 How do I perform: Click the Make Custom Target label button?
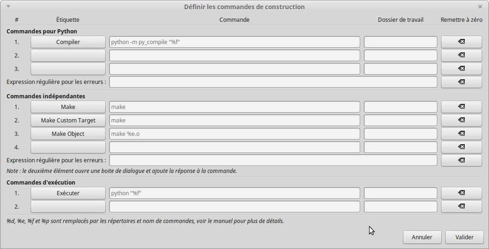(68, 120)
